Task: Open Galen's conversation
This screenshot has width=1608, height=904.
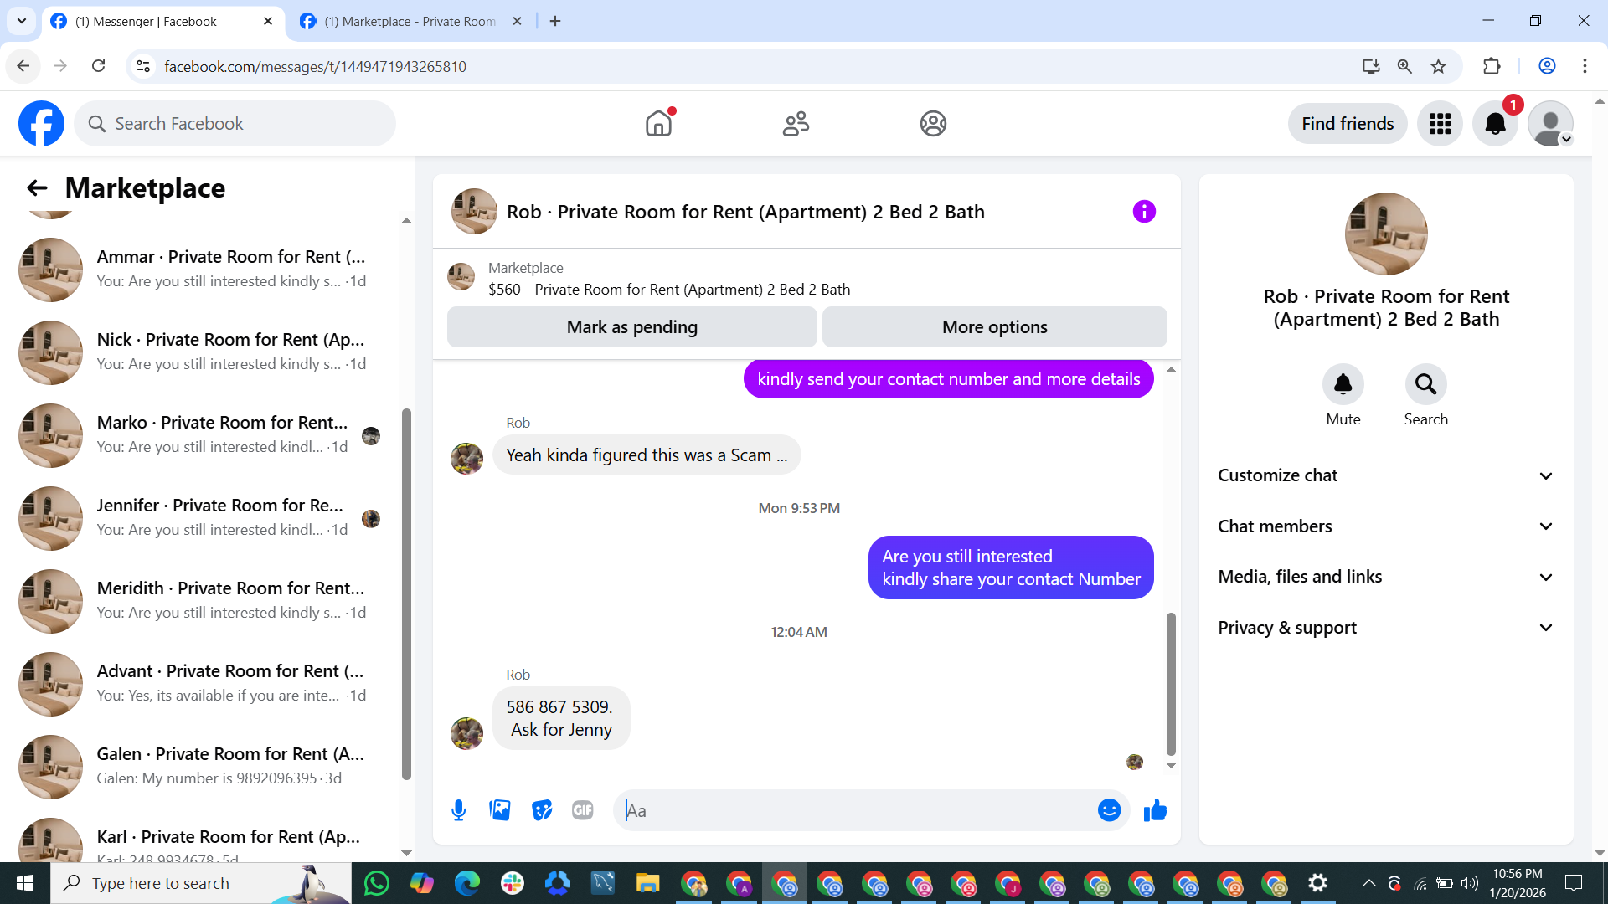Action: coord(201,766)
